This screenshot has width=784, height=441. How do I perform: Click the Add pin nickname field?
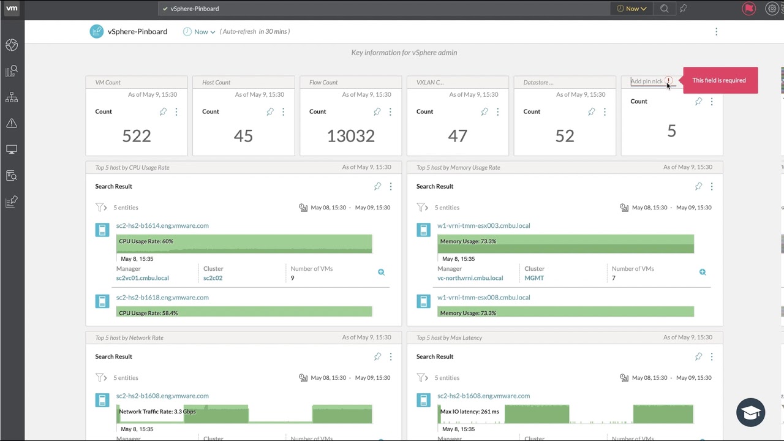(x=652, y=81)
